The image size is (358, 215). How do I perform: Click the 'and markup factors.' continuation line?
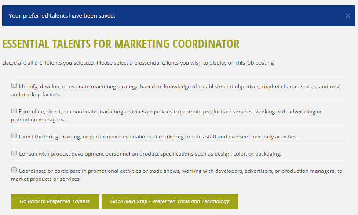(x=36, y=95)
